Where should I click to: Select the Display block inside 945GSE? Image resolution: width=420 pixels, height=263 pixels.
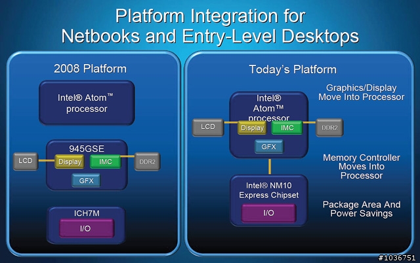(70, 162)
